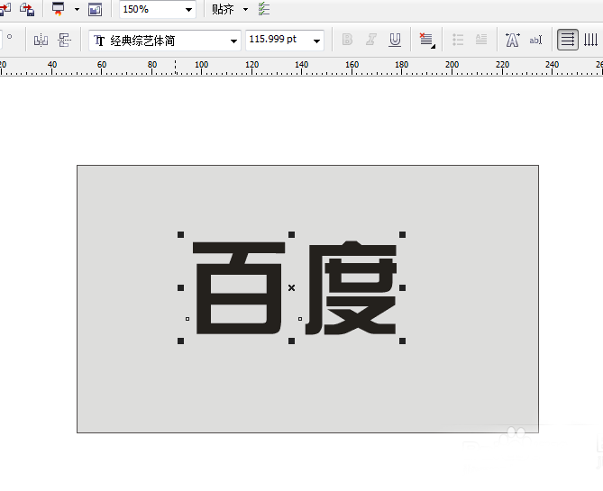Click the horizontal mirror icon
This screenshot has width=603, height=491.
pos(41,40)
